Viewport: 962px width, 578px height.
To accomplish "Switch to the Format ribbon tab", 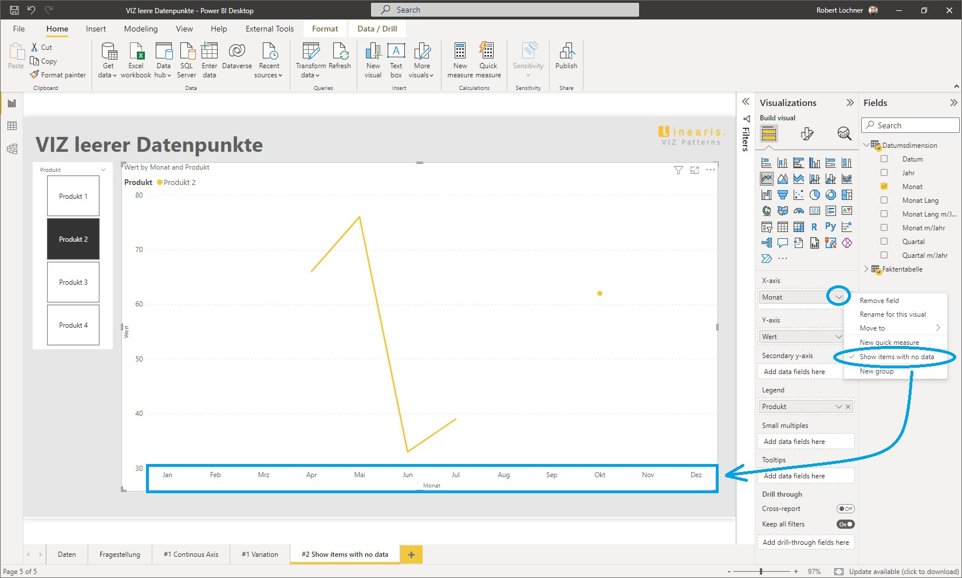I will pyautogui.click(x=325, y=28).
